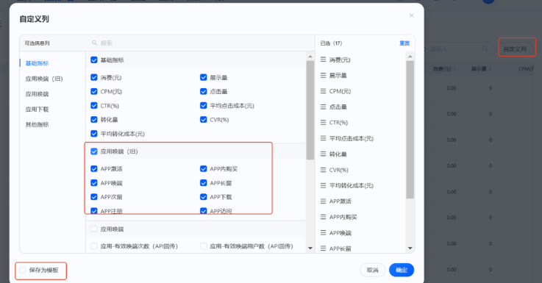The image size is (542, 283).
Task: Select the 应用唤端 category tab
Action: click(37, 94)
